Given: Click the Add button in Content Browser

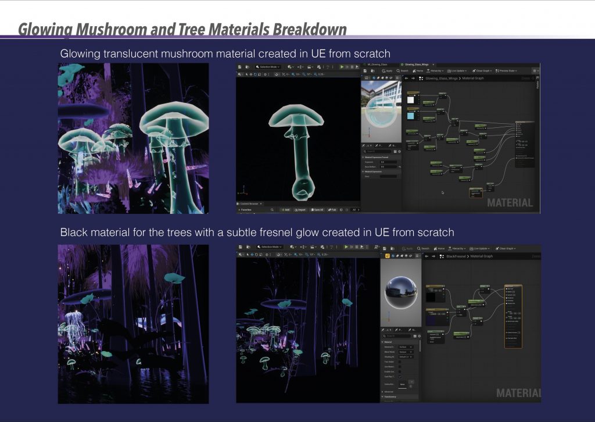Looking at the screenshot, I should click(285, 209).
